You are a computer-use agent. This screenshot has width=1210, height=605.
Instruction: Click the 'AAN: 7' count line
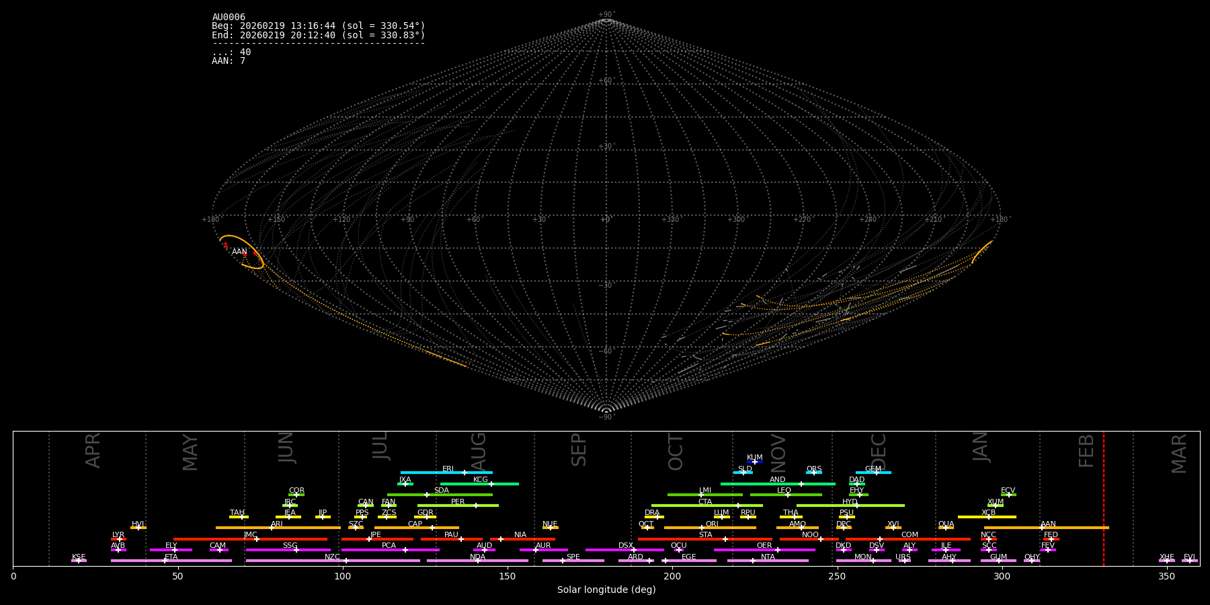click(x=229, y=61)
